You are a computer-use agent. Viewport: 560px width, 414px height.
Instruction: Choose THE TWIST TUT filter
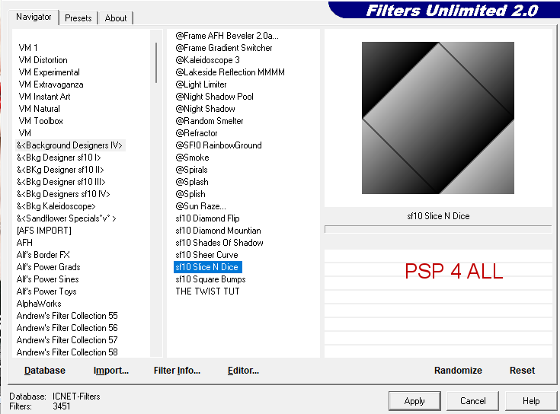click(207, 291)
